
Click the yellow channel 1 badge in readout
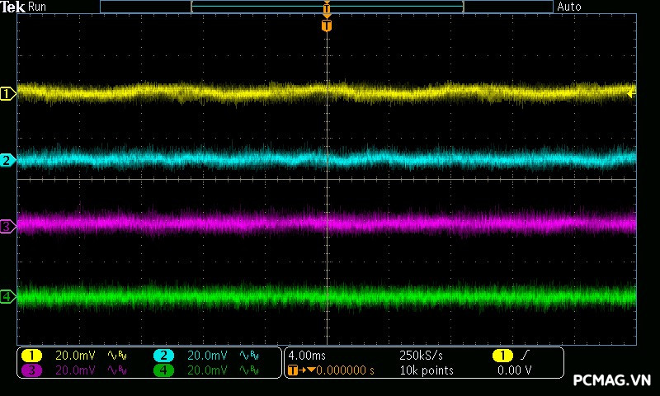click(x=31, y=355)
